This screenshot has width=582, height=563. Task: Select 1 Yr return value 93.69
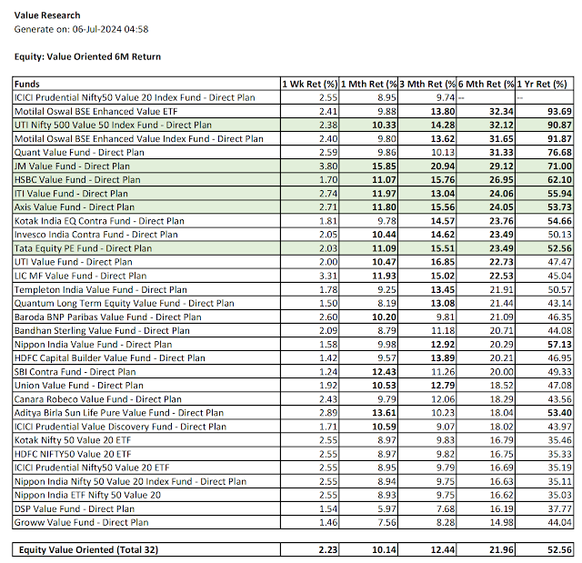560,111
